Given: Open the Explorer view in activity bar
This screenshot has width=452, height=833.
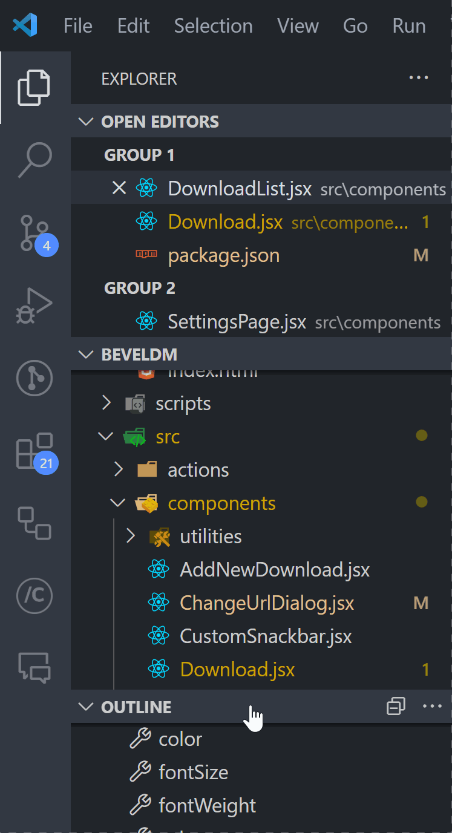Looking at the screenshot, I should [34, 88].
